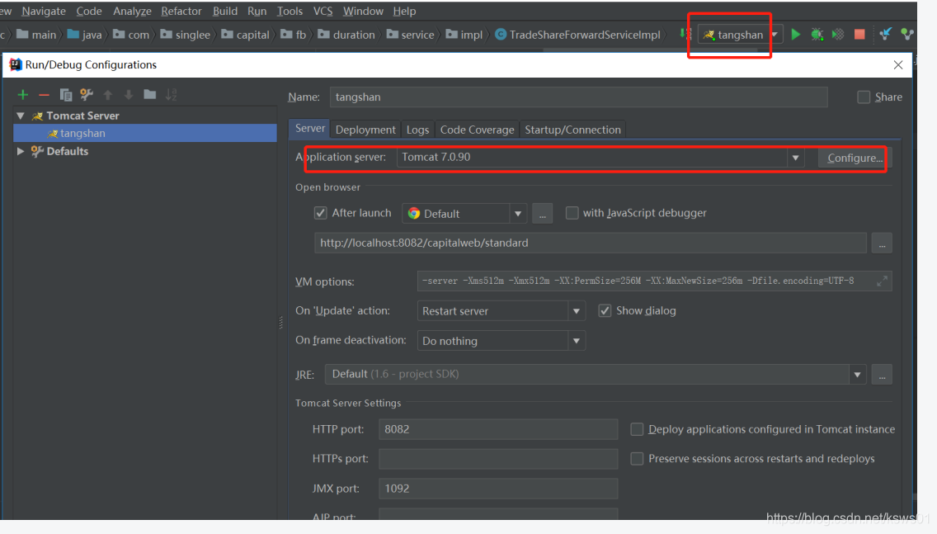Open On frame deactivation dropdown
Viewport: 937px width, 534px height.
(x=576, y=341)
